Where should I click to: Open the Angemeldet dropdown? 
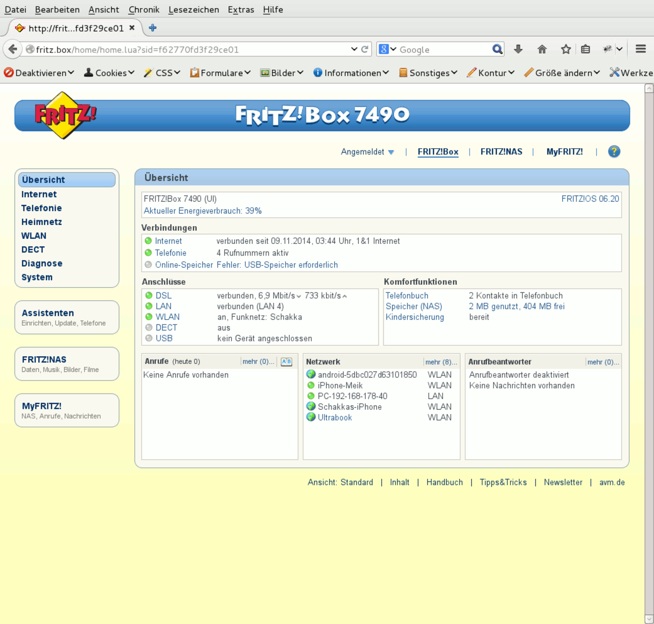[367, 152]
